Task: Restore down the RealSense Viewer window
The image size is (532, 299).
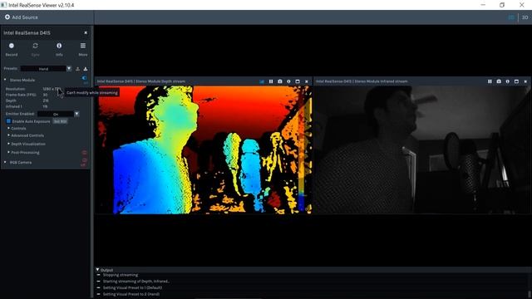Action: pyautogui.click(x=502, y=5)
